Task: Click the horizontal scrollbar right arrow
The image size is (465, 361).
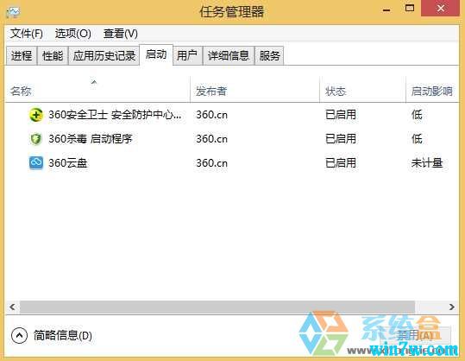Action: 451,307
